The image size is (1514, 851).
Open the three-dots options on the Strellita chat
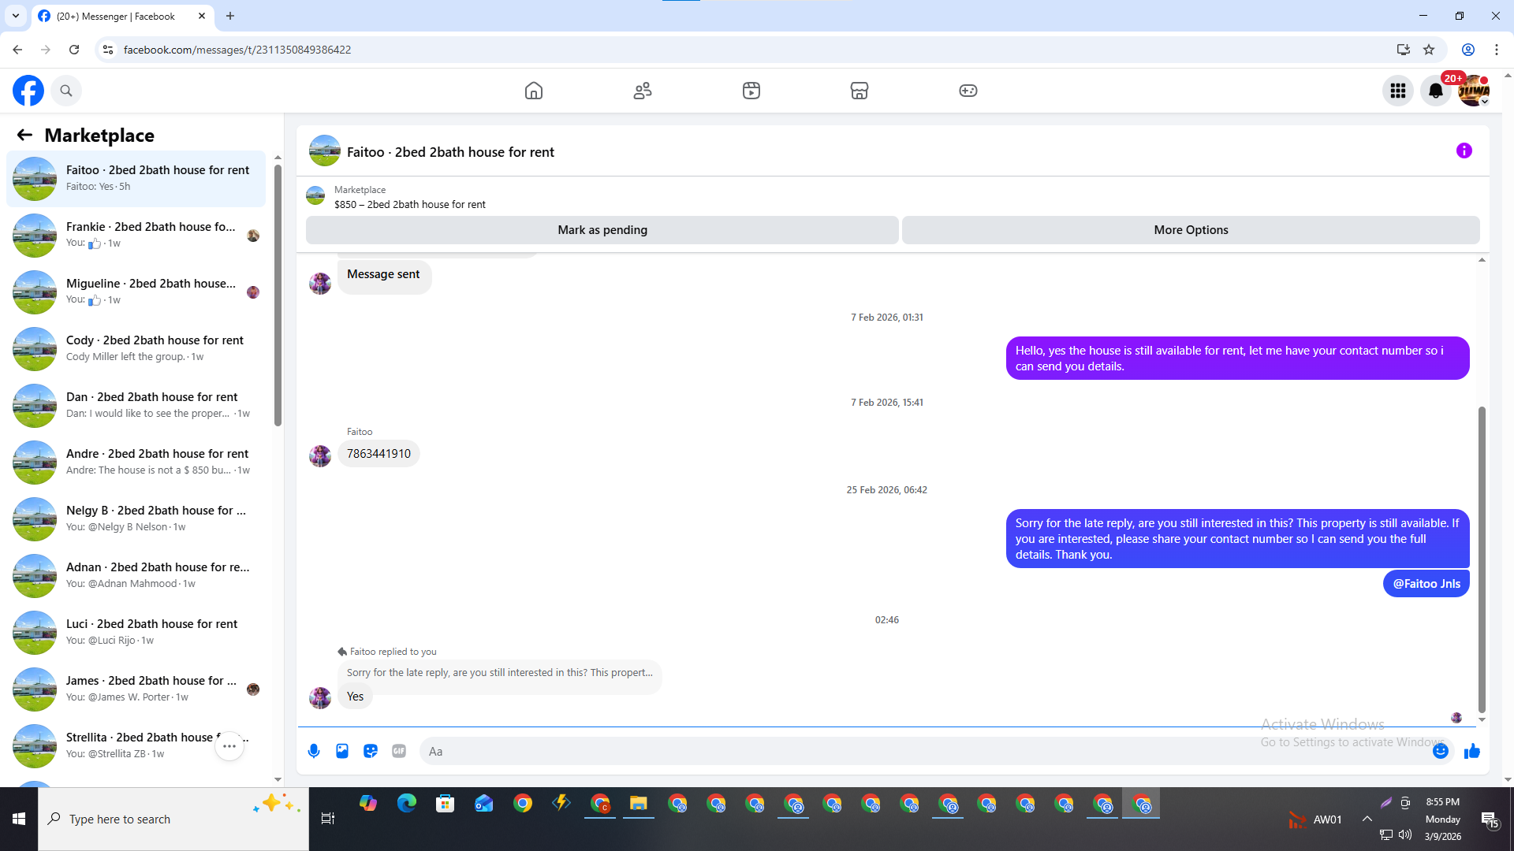pos(229,745)
